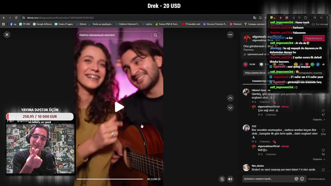Click the comment bubble icon under the video description

261,64
